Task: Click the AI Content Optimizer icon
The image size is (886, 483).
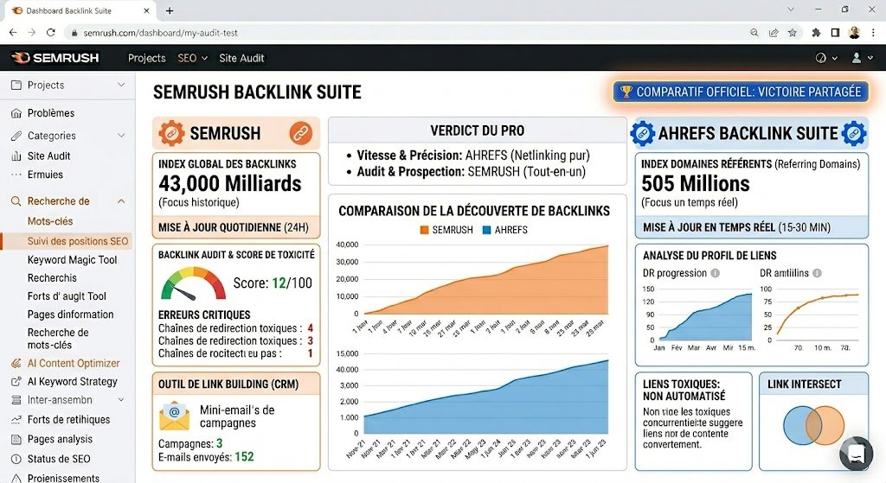Action: (x=16, y=364)
